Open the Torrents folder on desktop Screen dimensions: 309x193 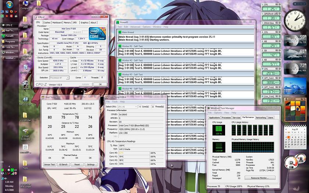(x=39, y=5)
